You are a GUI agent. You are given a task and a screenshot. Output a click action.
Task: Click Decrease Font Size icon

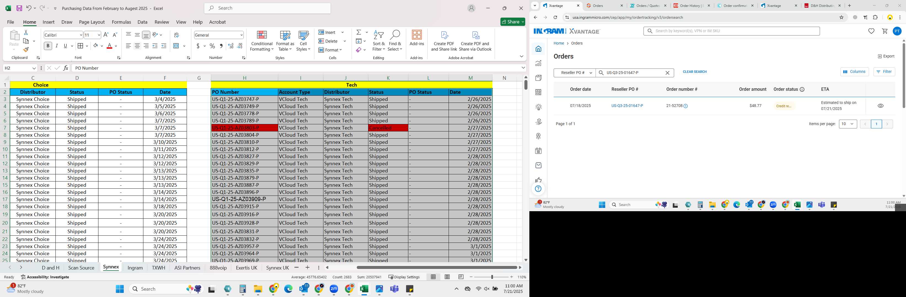pyautogui.click(x=115, y=35)
